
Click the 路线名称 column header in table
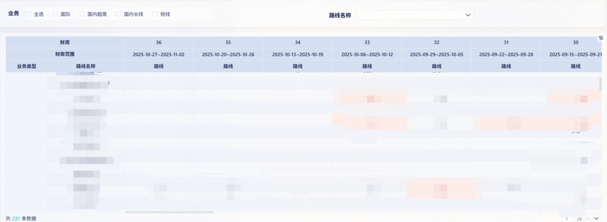click(85, 66)
